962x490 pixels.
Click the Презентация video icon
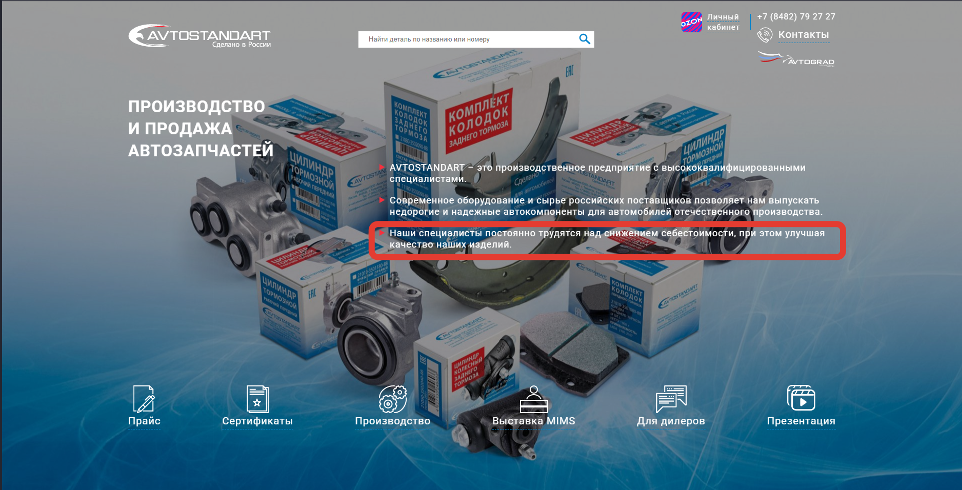coord(801,398)
